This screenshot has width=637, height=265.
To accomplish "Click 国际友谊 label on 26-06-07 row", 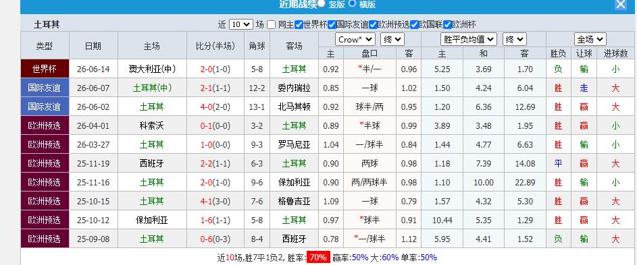I will tap(45, 88).
